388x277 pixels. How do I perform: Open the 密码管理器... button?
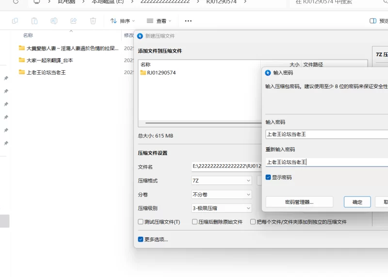coord(299,202)
